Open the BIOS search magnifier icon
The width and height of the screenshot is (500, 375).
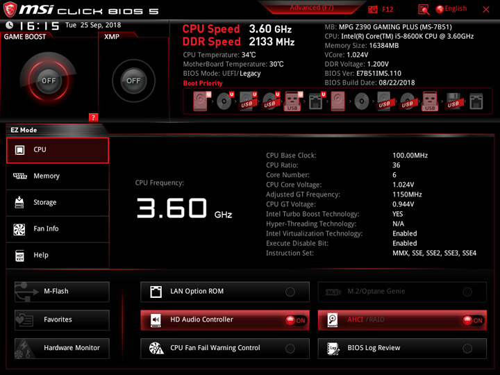click(424, 10)
